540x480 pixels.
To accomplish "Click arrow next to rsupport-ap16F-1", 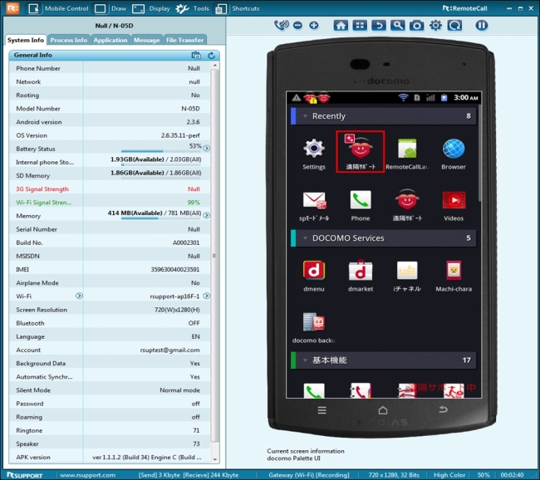I will (206, 296).
